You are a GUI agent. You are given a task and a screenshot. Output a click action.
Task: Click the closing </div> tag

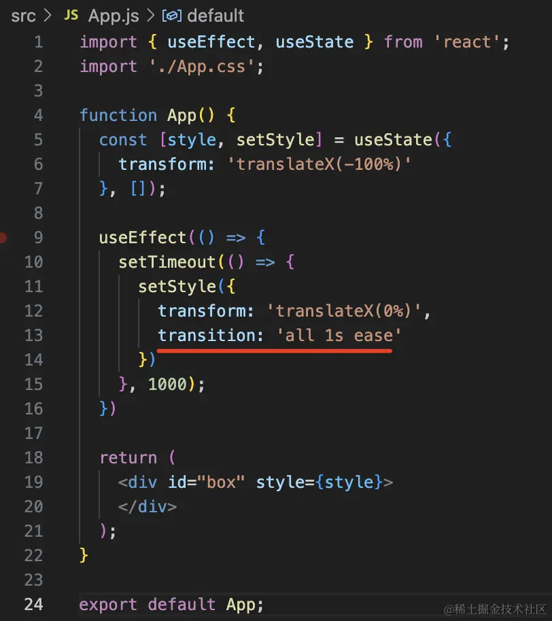click(148, 507)
